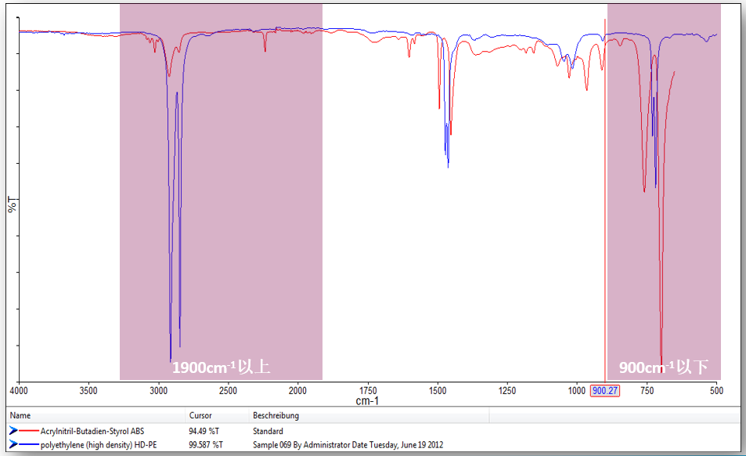Click the 1000 tick label on x-axis
This screenshot has height=456, width=746.
click(x=577, y=391)
